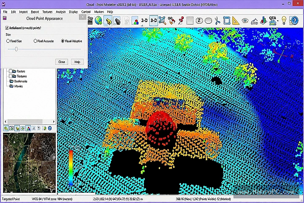This screenshot has width=304, height=203.
Task: Uncheck Antialiased (smooth) points checkbox
Action: click(7, 28)
